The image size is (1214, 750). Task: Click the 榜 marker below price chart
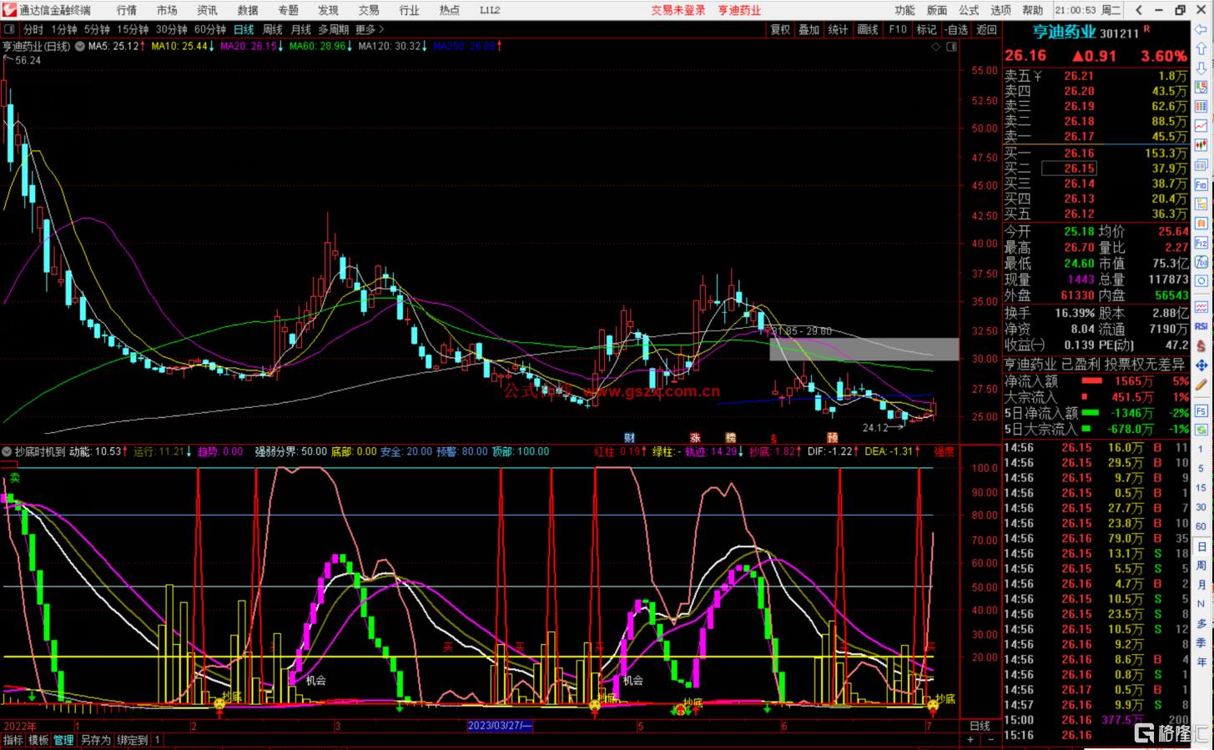point(731,438)
